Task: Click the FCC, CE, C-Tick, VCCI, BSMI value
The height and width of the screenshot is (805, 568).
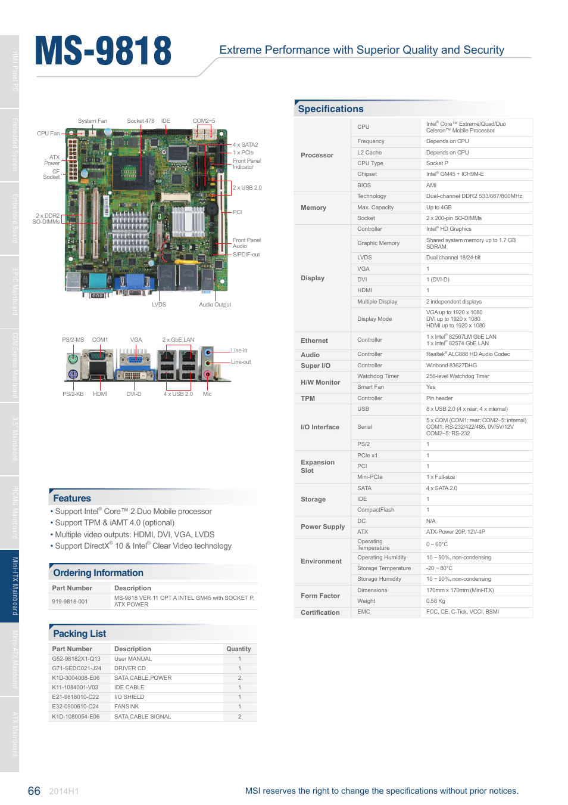Action: [x=463, y=612]
